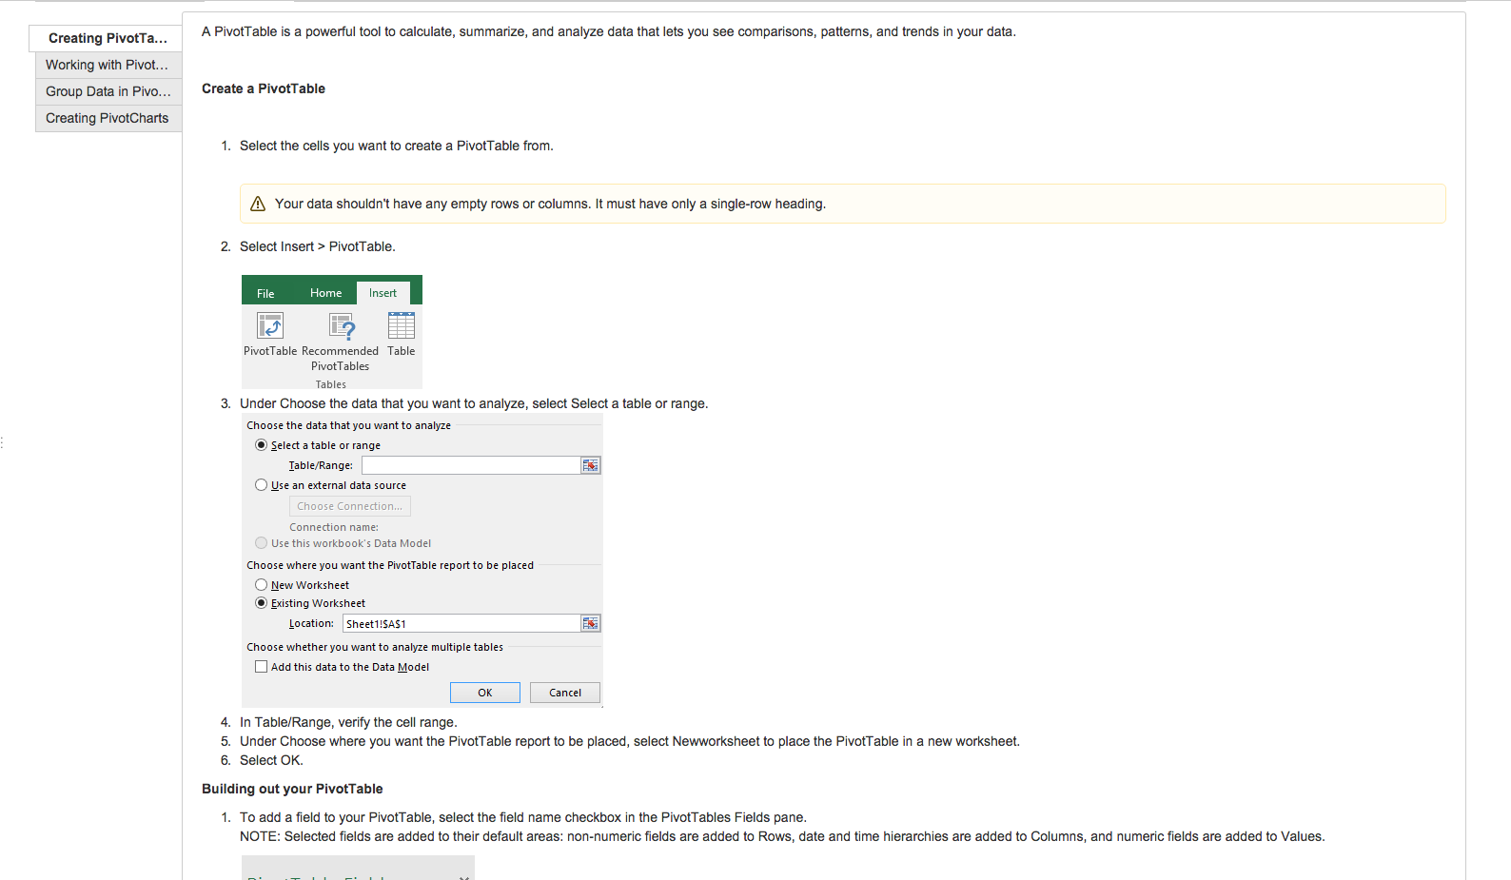Open the Group Data in PivotTables section

(108, 91)
